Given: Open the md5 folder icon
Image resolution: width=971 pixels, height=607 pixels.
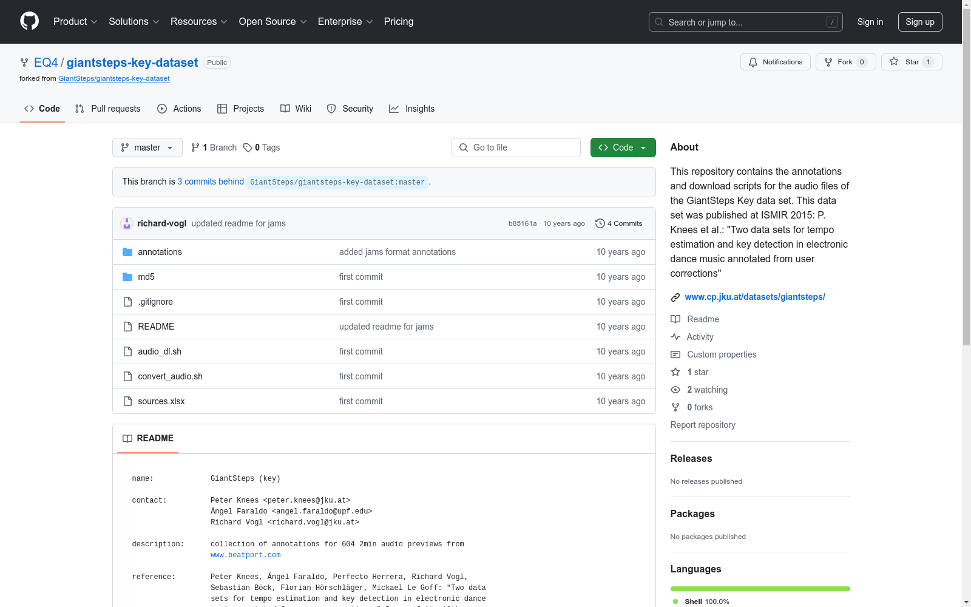Looking at the screenshot, I should pyautogui.click(x=127, y=277).
